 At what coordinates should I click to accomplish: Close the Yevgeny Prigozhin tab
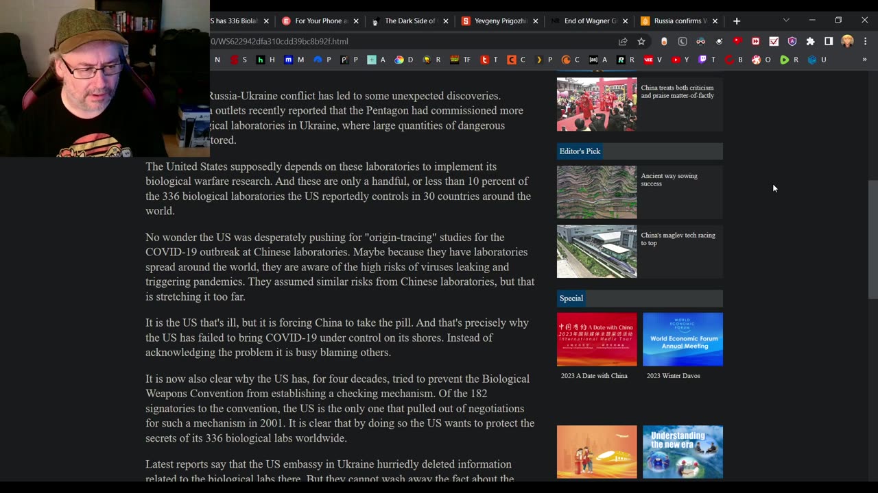(x=536, y=21)
